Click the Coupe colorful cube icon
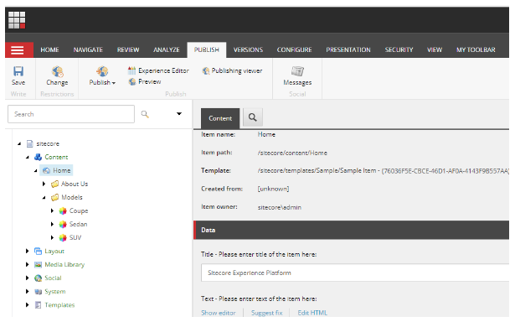This screenshot has height=322, width=515. [63, 210]
